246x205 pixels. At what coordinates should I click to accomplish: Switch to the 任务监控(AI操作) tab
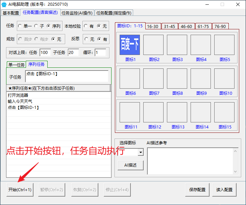(78, 13)
